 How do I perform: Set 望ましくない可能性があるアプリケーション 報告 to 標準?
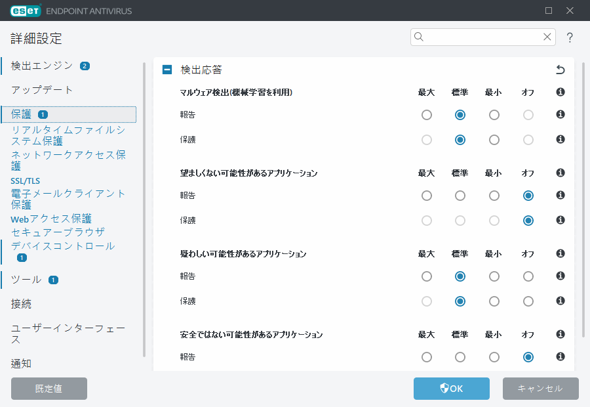pos(460,196)
